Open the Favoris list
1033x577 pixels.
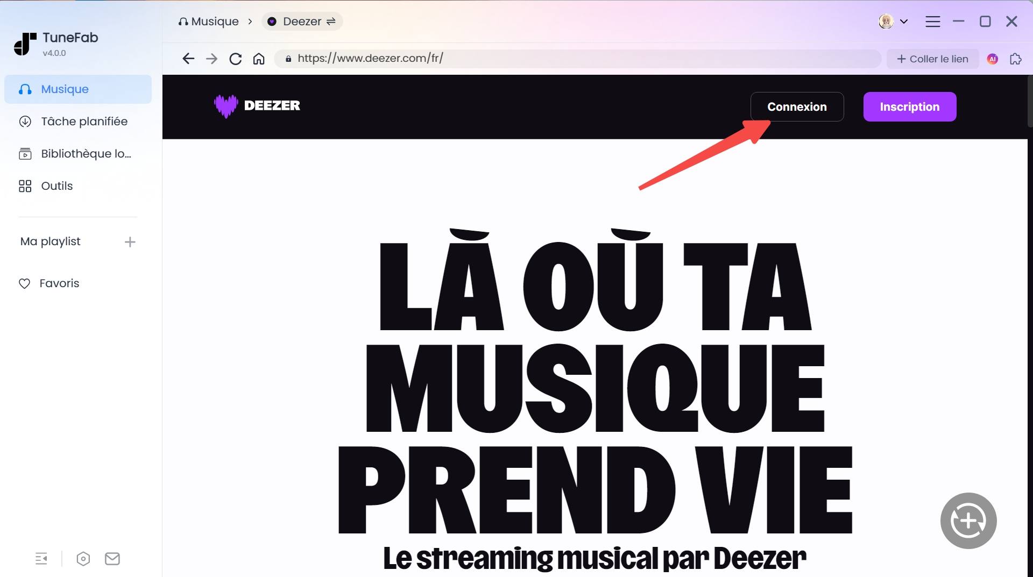point(58,283)
